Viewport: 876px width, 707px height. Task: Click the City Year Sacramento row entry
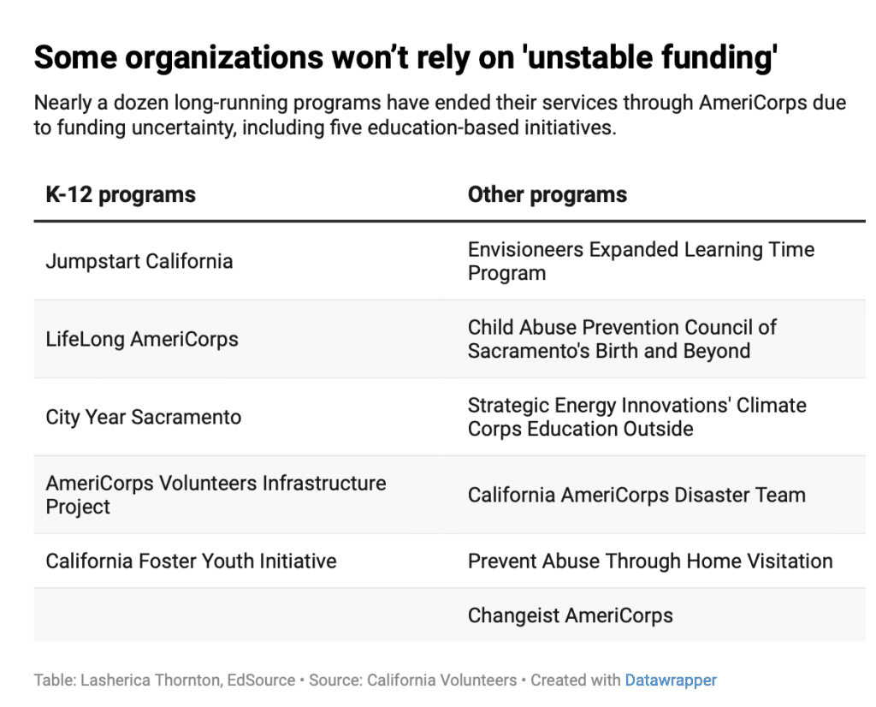coord(144,418)
